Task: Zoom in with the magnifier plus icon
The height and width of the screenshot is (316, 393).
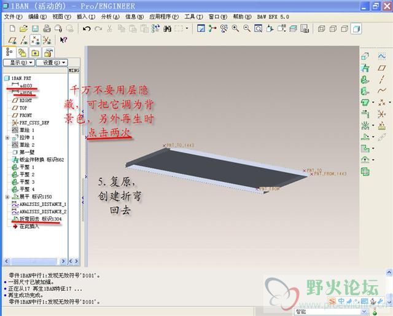Action: pos(235,28)
